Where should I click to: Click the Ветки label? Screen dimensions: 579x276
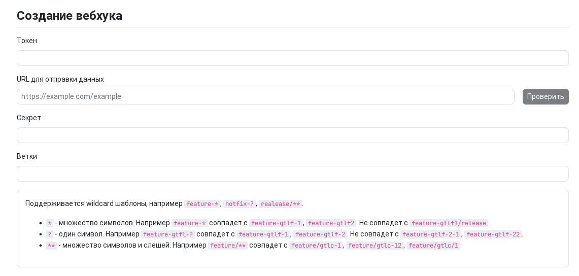point(26,156)
